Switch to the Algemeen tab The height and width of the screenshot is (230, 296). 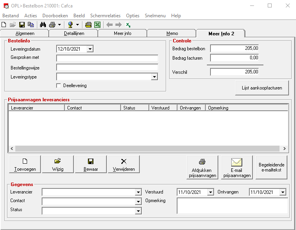pos(25,33)
